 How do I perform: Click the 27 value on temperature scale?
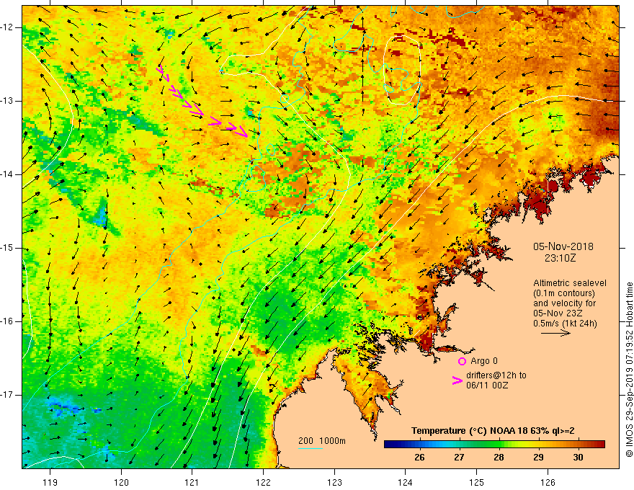tap(459, 458)
